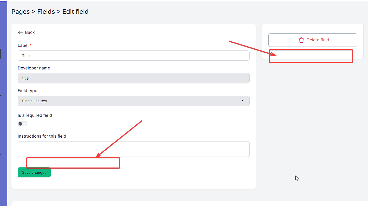Click the resize grip on the Instructions textarea
The image size is (368, 206).
pos(248,155)
